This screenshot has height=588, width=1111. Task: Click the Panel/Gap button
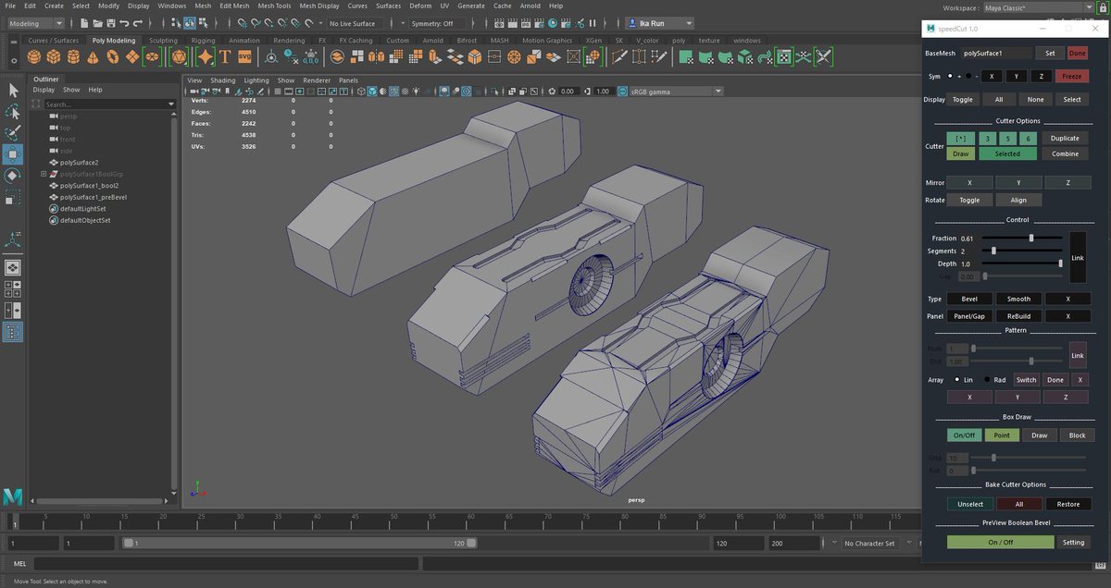click(x=969, y=316)
